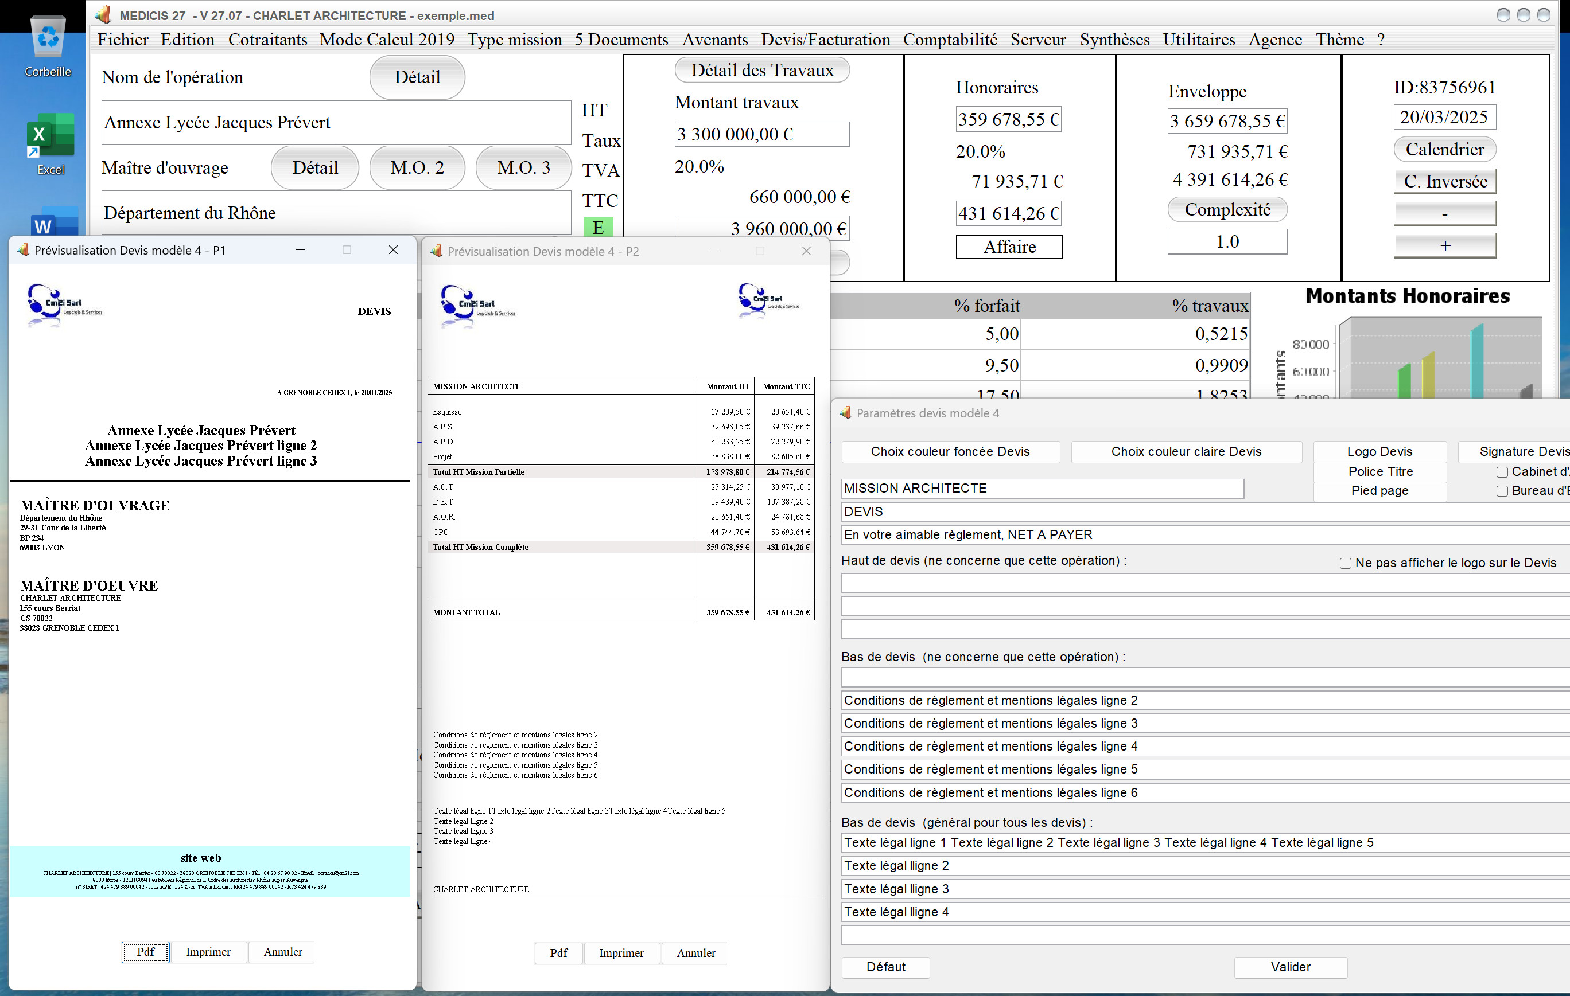
Task: Click the Cm2i Sarl logo in P1 preview
Action: 64,304
